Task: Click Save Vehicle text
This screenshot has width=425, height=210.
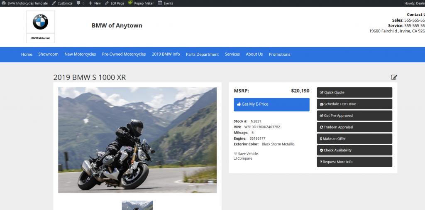Action: click(248, 154)
